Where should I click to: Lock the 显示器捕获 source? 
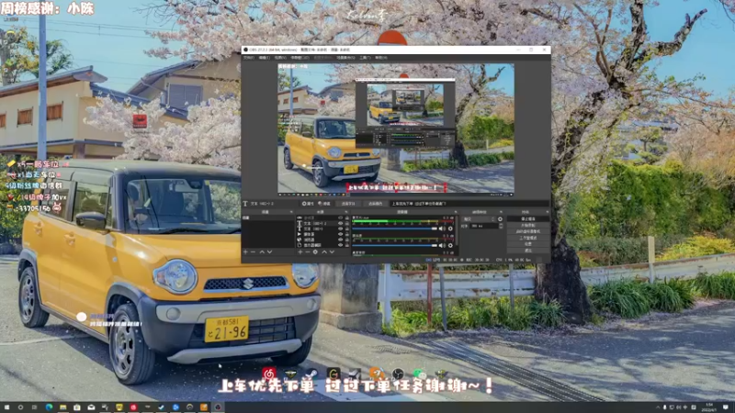coord(347,245)
